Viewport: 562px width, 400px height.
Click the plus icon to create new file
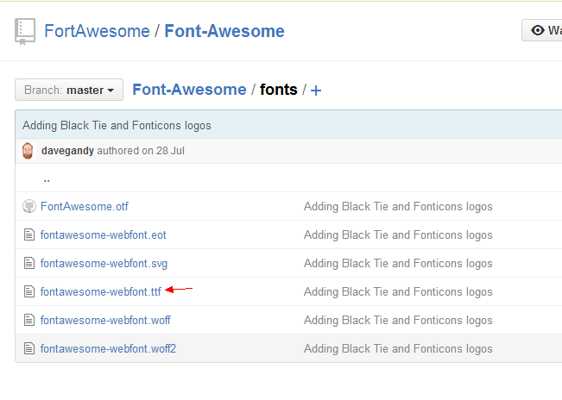click(x=316, y=91)
